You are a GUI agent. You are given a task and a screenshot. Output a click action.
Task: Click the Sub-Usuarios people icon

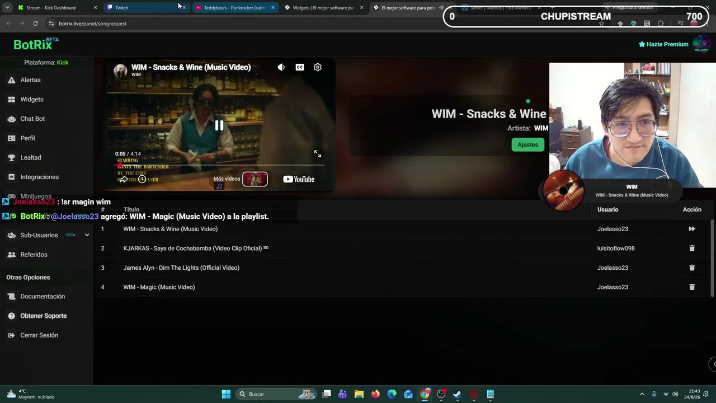(x=11, y=235)
